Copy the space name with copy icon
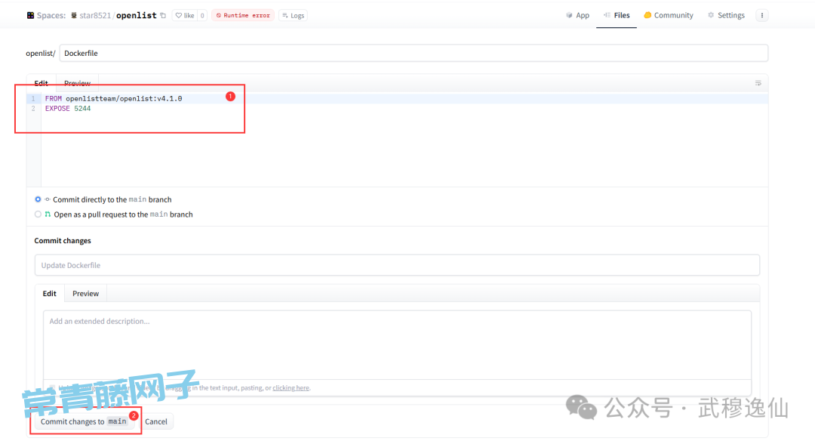 (163, 15)
